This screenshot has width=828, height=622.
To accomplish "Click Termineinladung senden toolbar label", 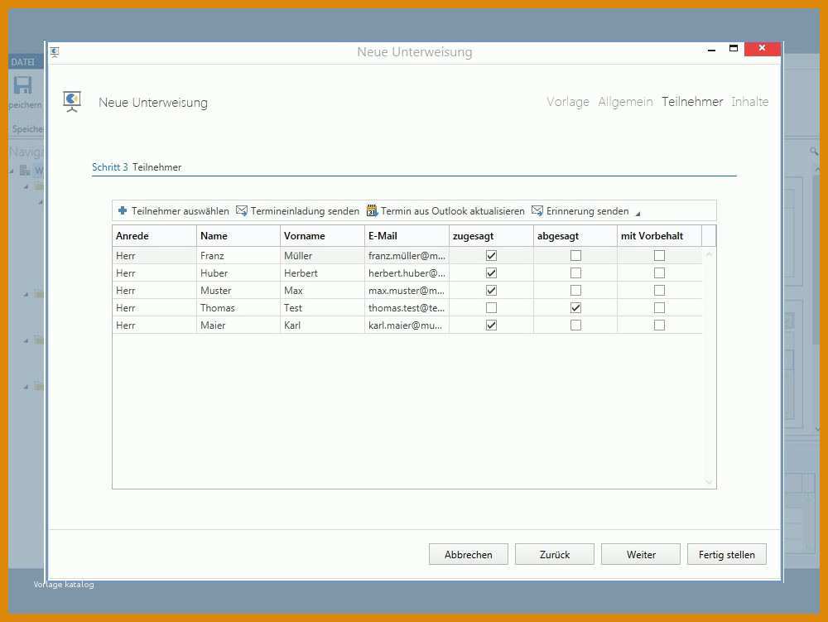I will 305,211.
